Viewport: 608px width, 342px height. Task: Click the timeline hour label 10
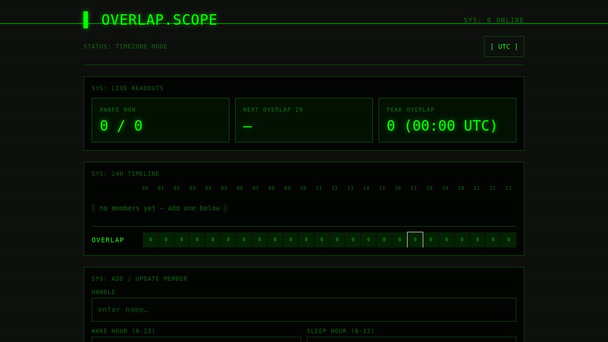click(303, 189)
